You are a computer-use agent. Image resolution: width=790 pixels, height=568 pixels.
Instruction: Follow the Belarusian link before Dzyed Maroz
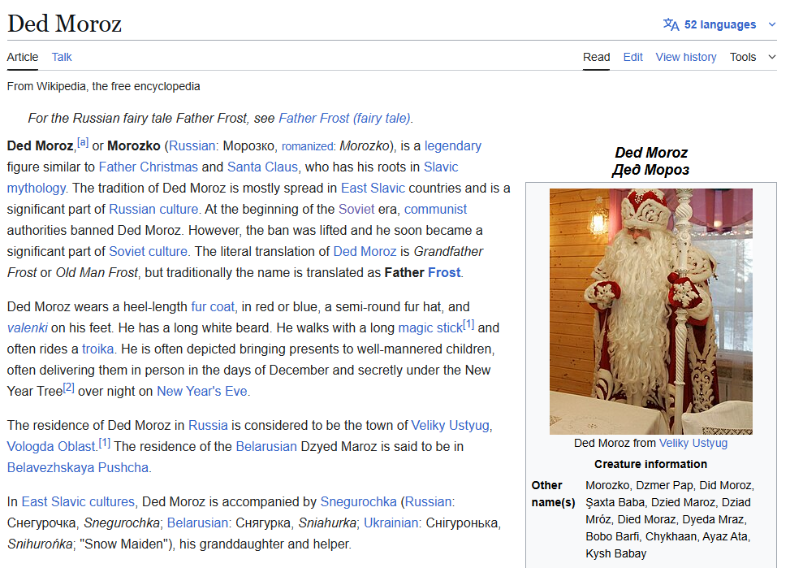[x=266, y=446]
